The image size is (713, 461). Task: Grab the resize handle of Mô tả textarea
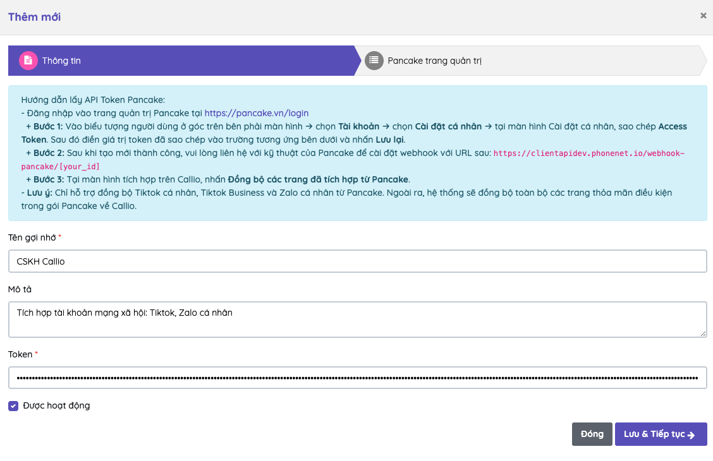(x=703, y=333)
